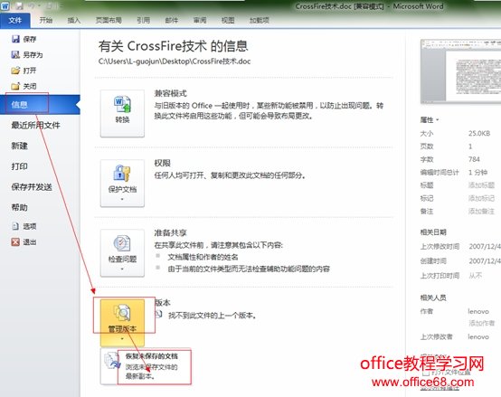Image resolution: width=501 pixels, height=397 pixels.
Task: Open the File (文件) tab
Action: pos(15,21)
